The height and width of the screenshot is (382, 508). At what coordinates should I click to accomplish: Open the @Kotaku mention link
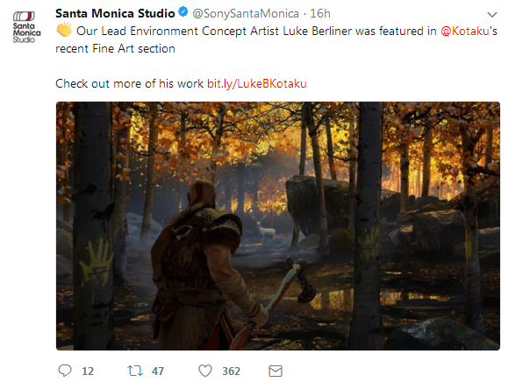(465, 31)
